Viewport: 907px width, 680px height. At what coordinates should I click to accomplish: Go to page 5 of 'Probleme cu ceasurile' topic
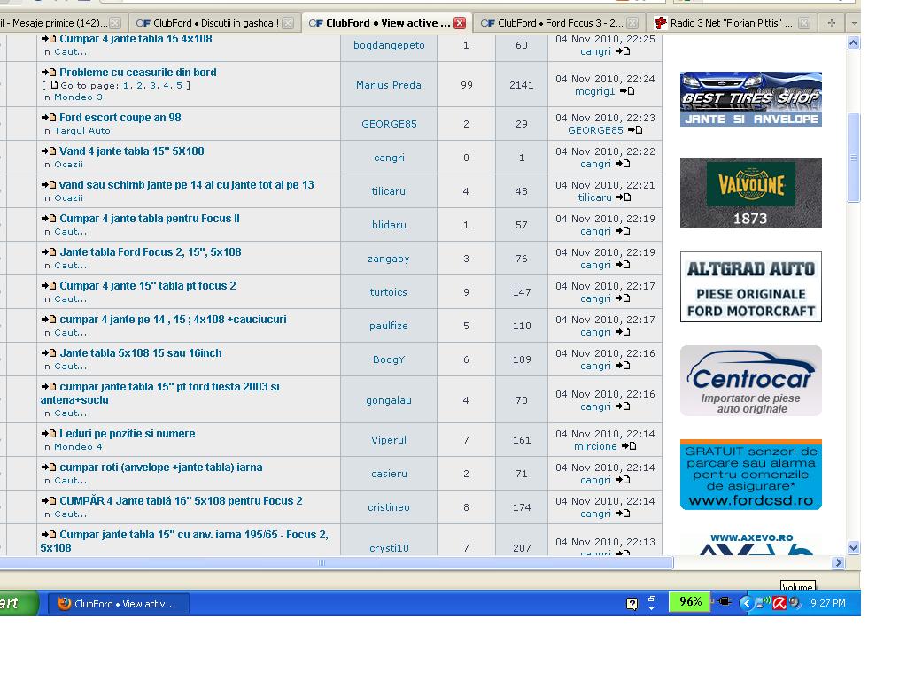pos(179,86)
